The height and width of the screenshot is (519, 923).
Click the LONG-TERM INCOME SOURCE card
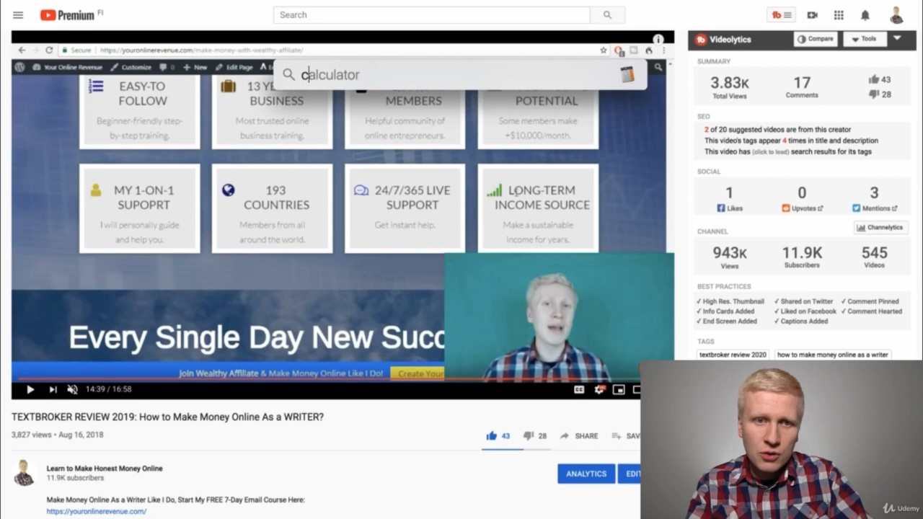pyautogui.click(x=538, y=208)
